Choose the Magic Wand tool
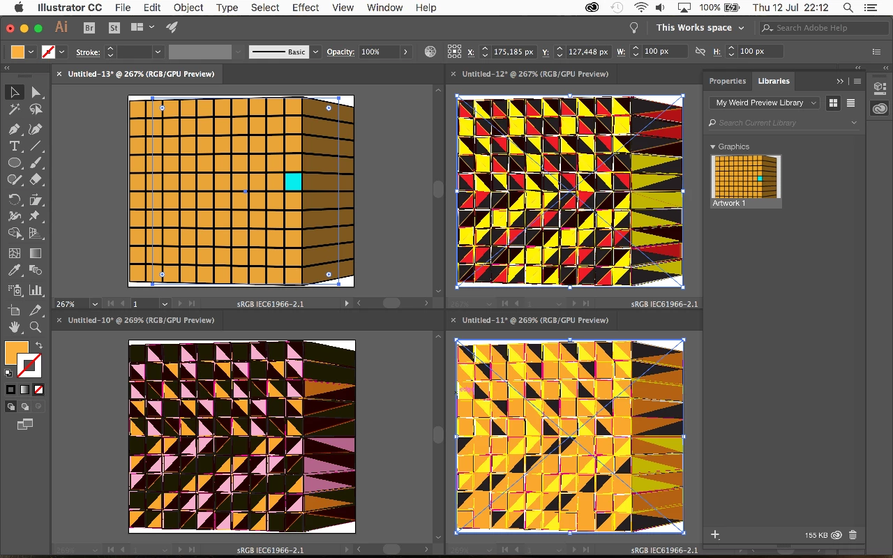The image size is (893, 558). coord(14,110)
